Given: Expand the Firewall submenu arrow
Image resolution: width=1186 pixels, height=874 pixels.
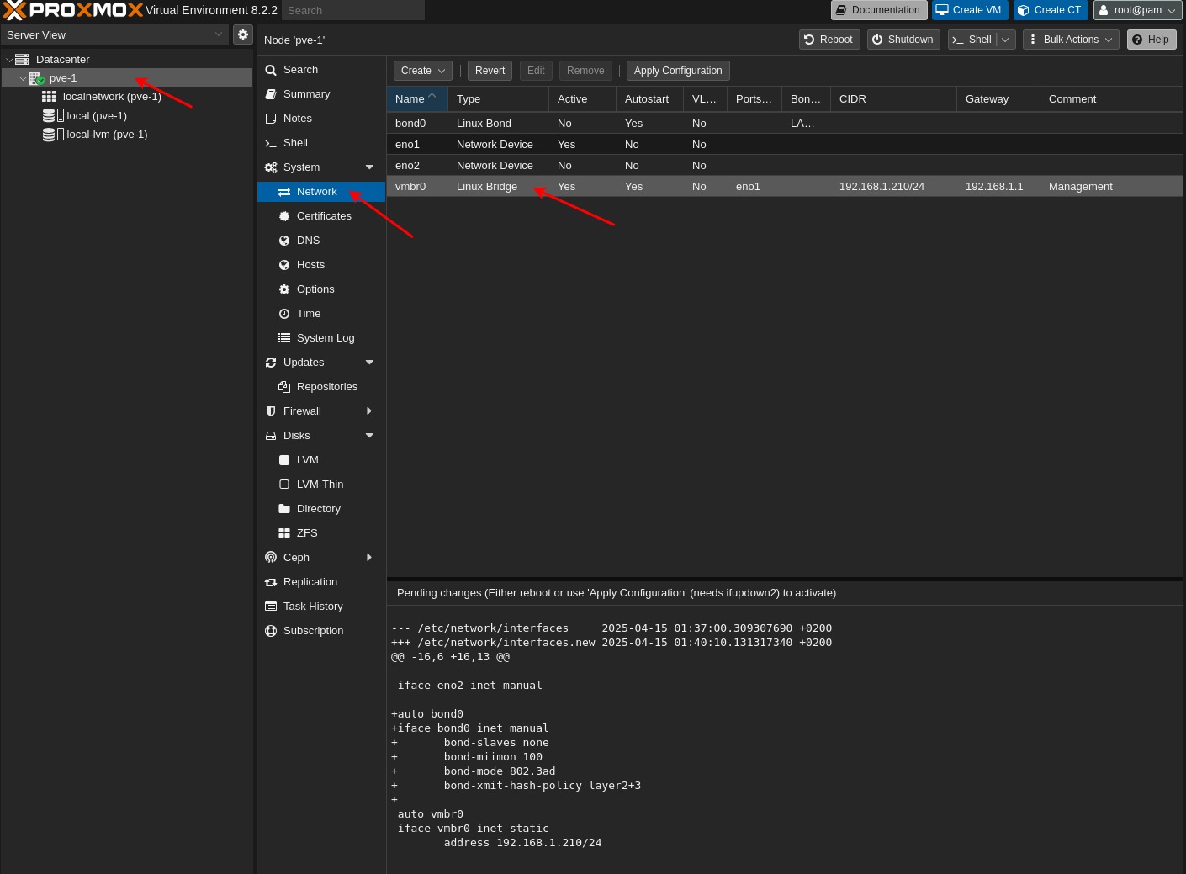Looking at the screenshot, I should click(369, 411).
